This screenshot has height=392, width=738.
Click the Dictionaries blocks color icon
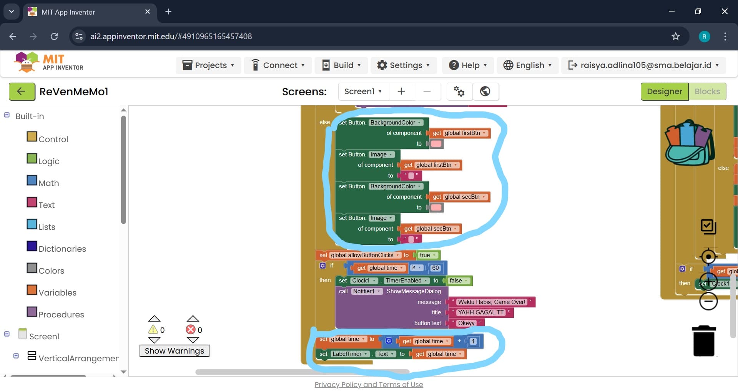(x=32, y=246)
